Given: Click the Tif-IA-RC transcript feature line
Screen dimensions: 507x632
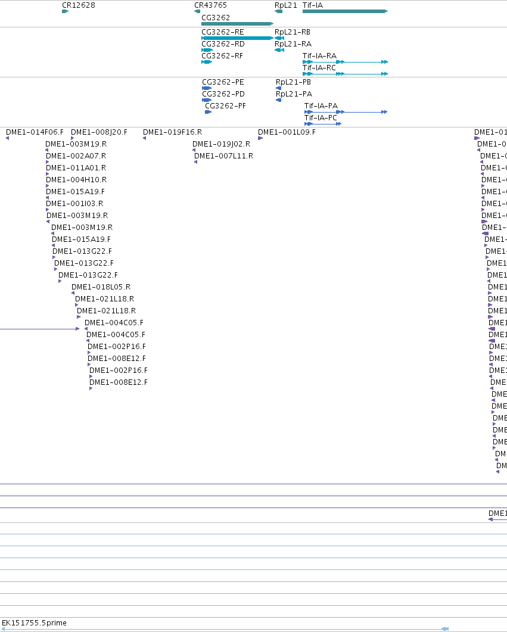Looking at the screenshot, I should (x=346, y=74).
